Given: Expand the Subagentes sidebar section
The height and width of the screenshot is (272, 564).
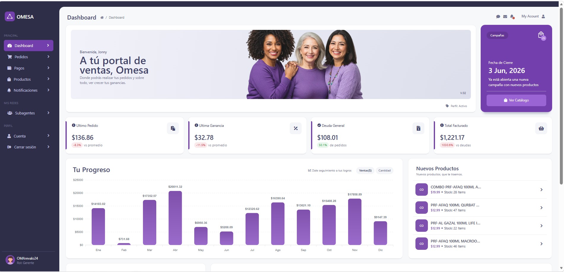Looking at the screenshot, I should (x=28, y=113).
